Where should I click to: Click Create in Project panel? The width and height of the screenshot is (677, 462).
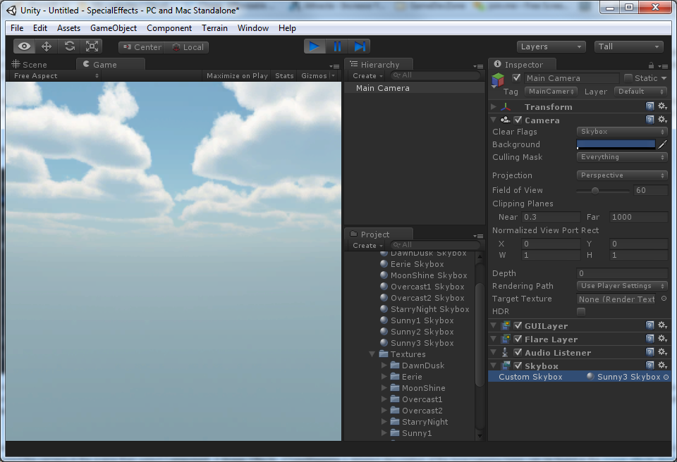(x=367, y=246)
